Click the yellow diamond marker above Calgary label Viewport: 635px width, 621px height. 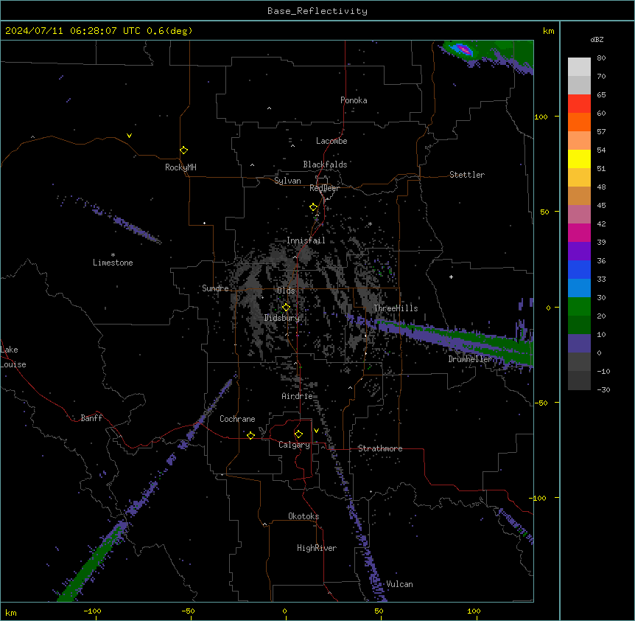(x=298, y=434)
